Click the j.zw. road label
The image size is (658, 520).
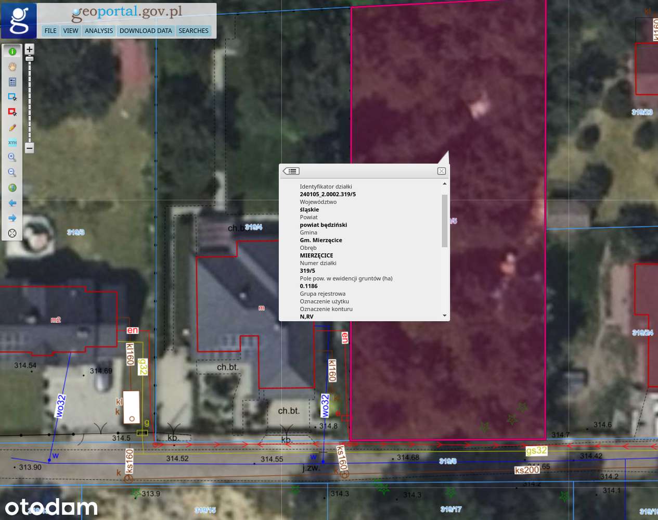point(311,468)
